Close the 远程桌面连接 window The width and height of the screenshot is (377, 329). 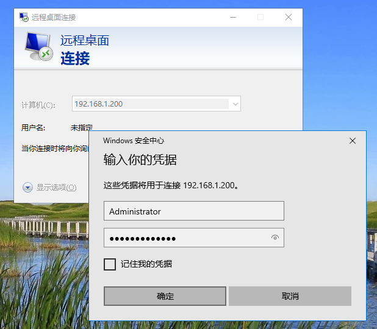[289, 17]
